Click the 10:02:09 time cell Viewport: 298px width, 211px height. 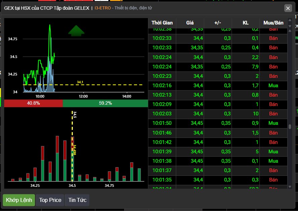click(x=162, y=104)
